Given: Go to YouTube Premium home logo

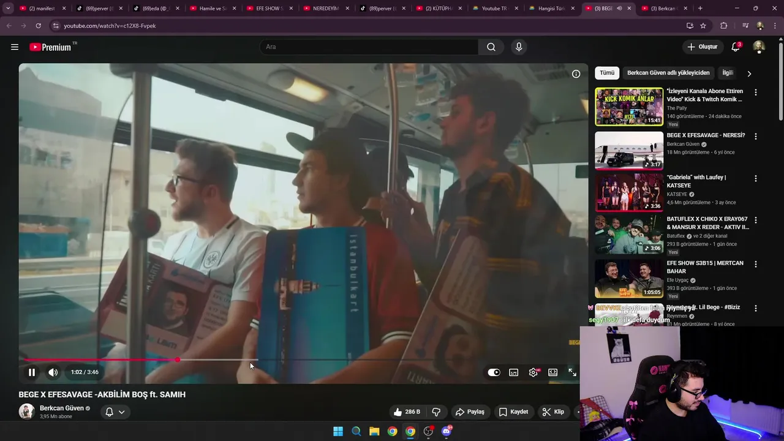Looking at the screenshot, I should (x=50, y=47).
